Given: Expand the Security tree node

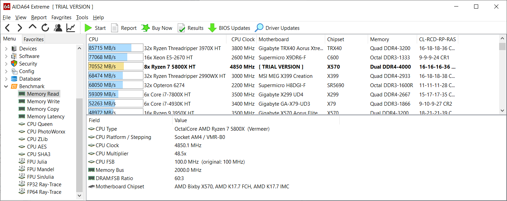Looking at the screenshot, I should [6, 64].
